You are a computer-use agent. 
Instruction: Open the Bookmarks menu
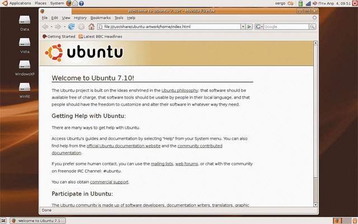tap(101, 18)
